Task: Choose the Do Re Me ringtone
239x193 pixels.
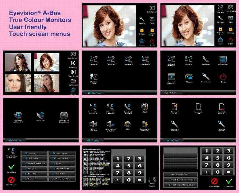Action: [x=62, y=164]
